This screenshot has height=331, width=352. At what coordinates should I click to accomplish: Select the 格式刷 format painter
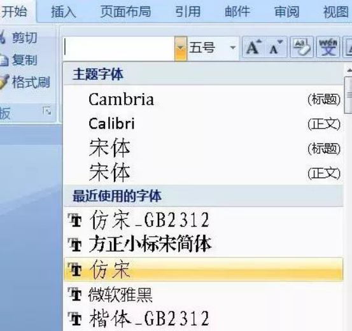pyautogui.click(x=25, y=82)
